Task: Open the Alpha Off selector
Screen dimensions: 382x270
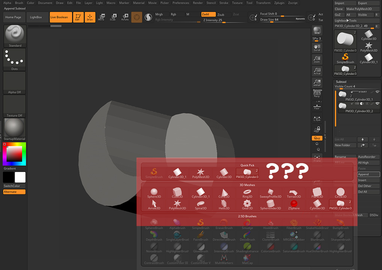Action: point(14,83)
